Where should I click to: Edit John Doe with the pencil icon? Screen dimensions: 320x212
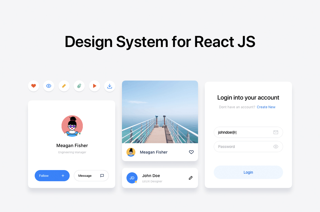(190, 178)
